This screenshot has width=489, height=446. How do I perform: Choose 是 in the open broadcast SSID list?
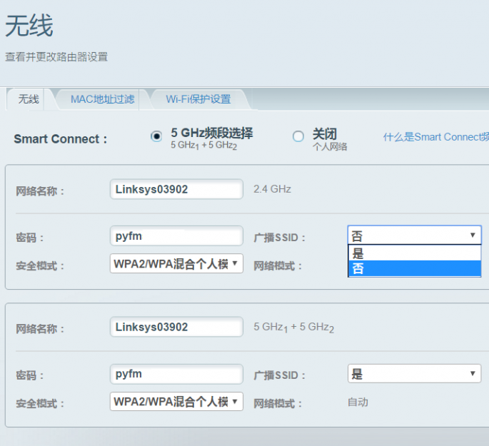415,253
